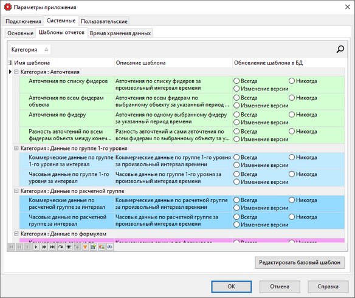Click Редактировать базовый шаблон button
This screenshot has width=355, height=298.
coord(300,263)
